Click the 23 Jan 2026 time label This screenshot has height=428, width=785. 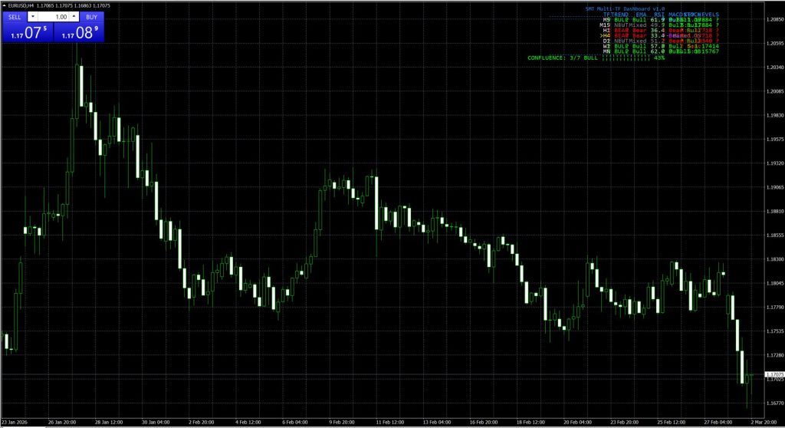point(14,423)
